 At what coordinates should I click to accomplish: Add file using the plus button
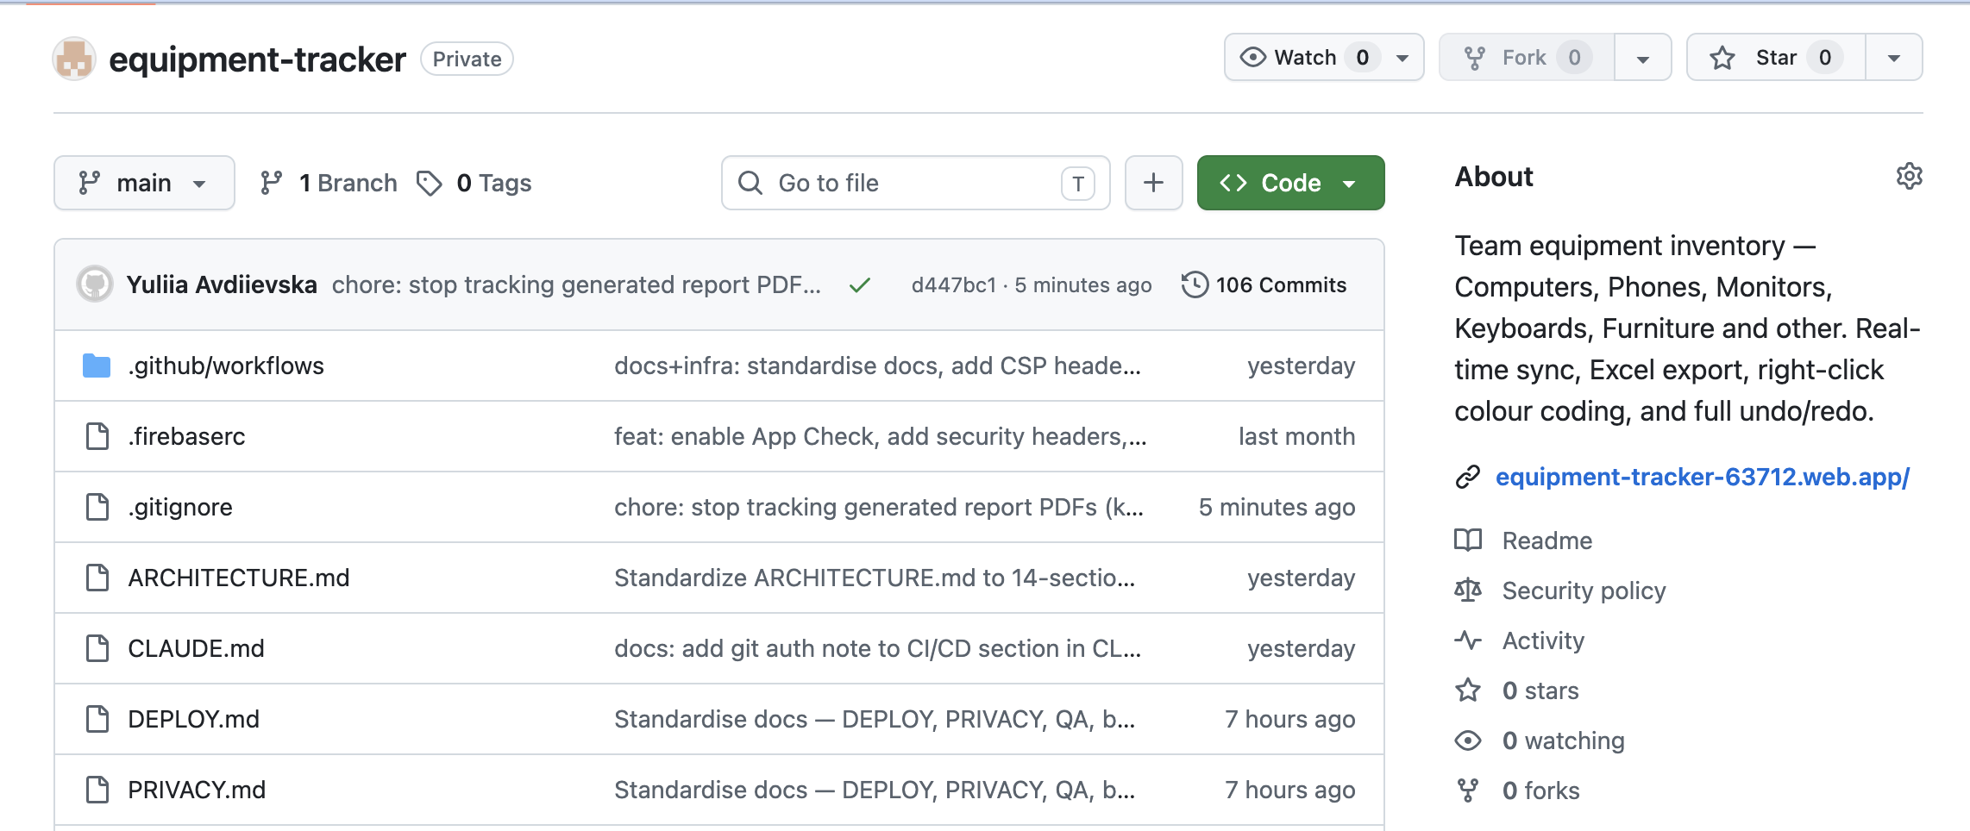click(x=1153, y=183)
